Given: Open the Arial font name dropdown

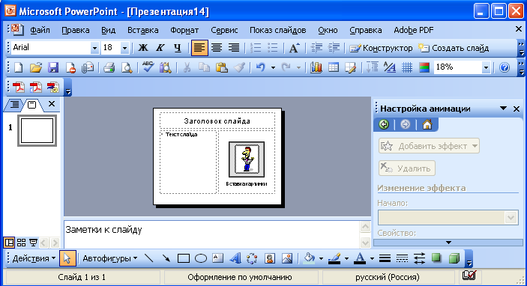Looking at the screenshot, I should coord(94,48).
